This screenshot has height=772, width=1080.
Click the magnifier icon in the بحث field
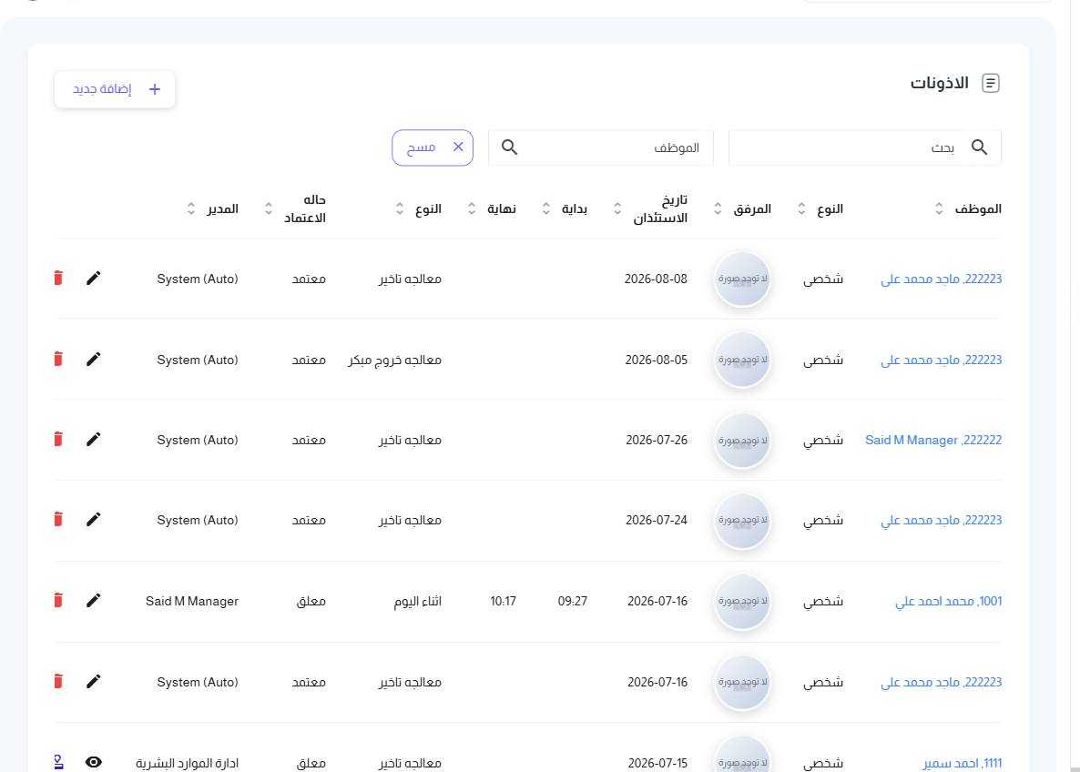979,147
